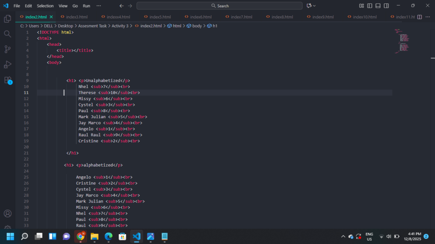
Task: Click the command center search box
Action: (x=220, y=6)
